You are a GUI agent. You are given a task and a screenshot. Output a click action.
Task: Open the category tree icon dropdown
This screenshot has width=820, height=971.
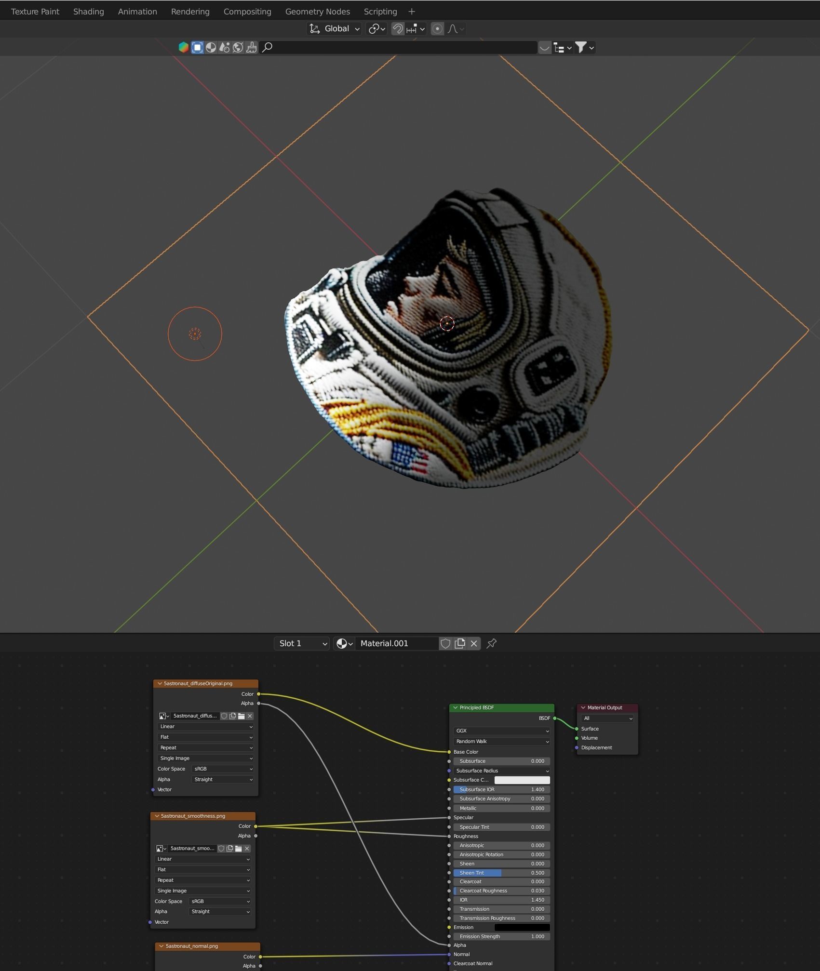563,47
